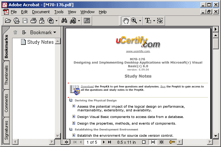Open the Zoom tool dropdown arrow
Image resolution: width=221 pixels, height=147 pixels.
[140, 21]
